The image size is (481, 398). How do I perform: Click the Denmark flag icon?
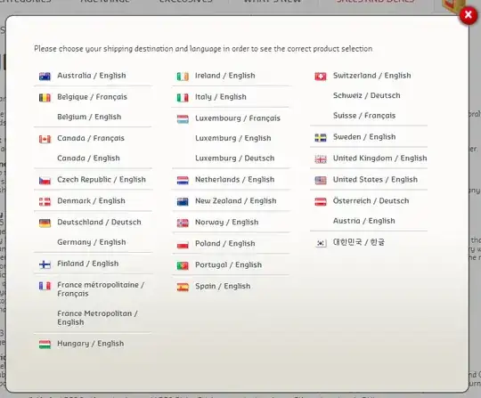click(x=45, y=201)
